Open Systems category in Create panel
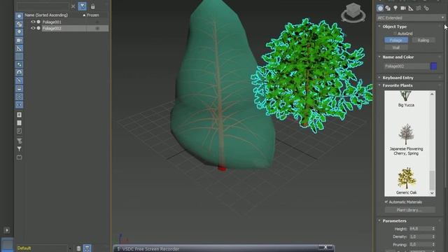 click(426, 8)
